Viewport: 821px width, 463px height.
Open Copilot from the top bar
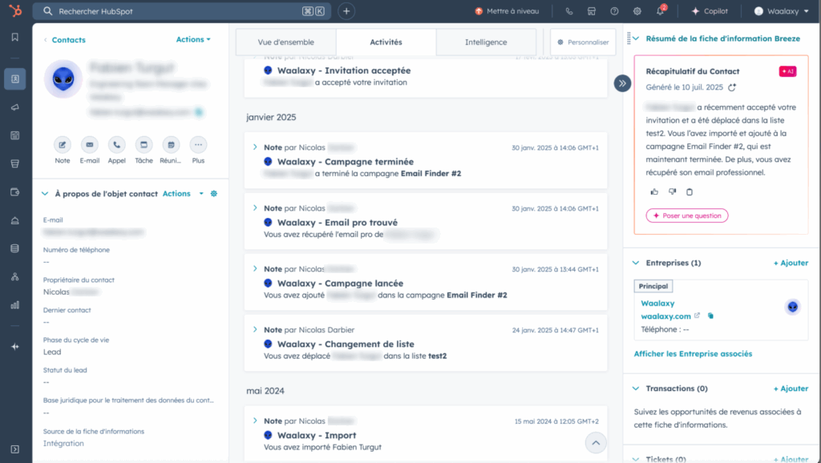(x=710, y=11)
